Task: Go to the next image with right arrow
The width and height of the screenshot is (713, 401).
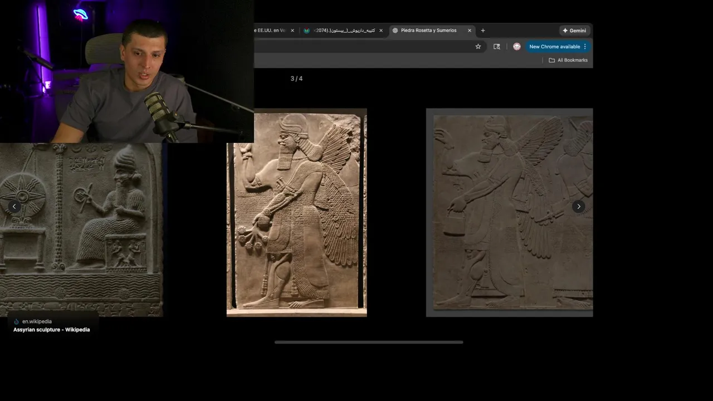Action: (x=579, y=207)
